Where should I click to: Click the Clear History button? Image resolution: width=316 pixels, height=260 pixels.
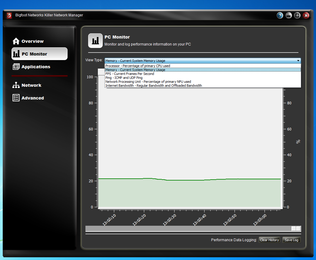(x=269, y=240)
